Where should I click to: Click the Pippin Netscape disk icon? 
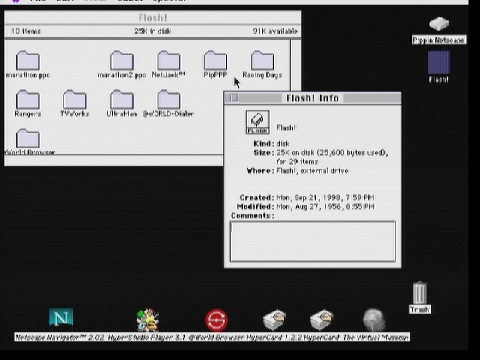click(x=439, y=23)
